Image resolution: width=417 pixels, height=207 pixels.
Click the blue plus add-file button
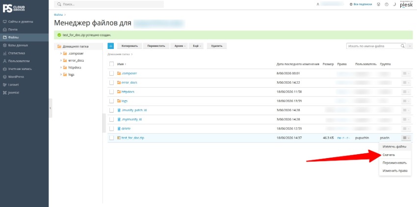pyautogui.click(x=111, y=46)
